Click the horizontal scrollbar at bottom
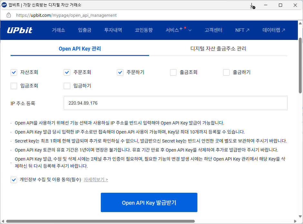This screenshot has height=224, width=303. (x=100, y=221)
